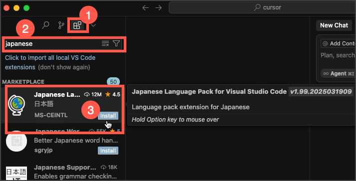Open the Extensions view icon

click(x=77, y=25)
